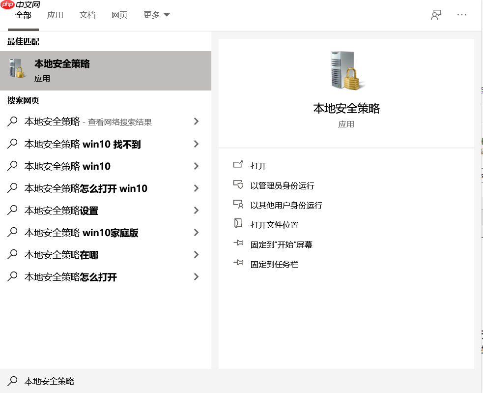
Task: Expand suggestion 本地安全策略怎么打开 with its arrow
Action: point(196,276)
